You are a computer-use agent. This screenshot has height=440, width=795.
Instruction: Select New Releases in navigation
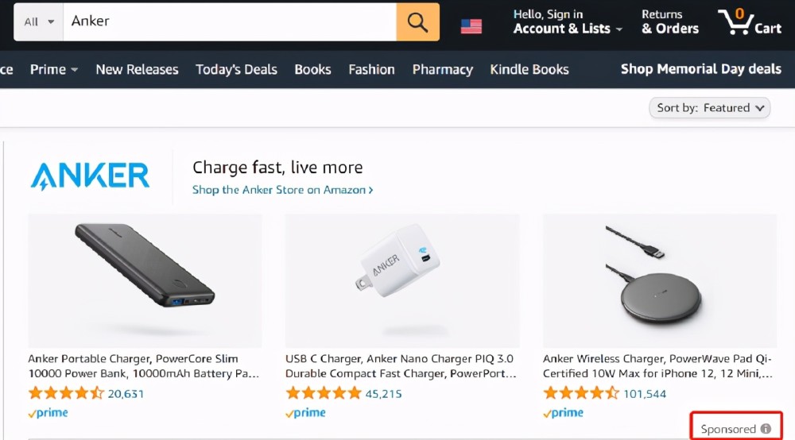tap(137, 69)
